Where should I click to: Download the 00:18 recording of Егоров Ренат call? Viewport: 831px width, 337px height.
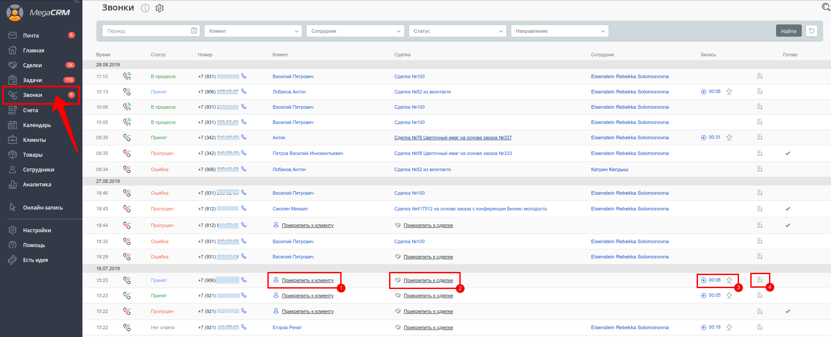(x=729, y=327)
